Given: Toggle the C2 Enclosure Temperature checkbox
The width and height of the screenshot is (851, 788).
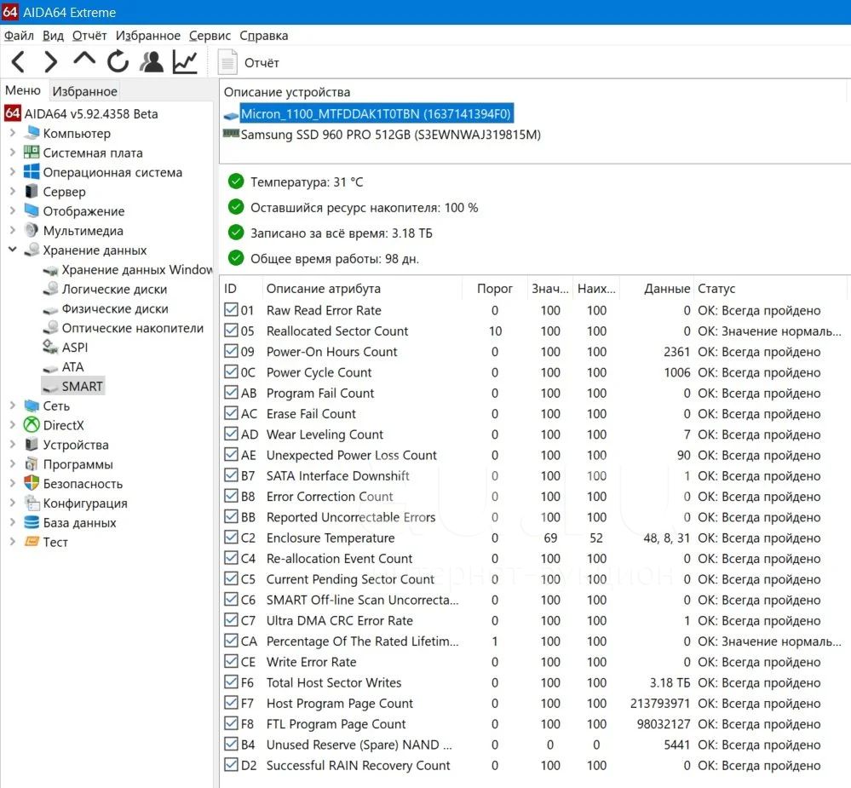Looking at the screenshot, I should (231, 538).
